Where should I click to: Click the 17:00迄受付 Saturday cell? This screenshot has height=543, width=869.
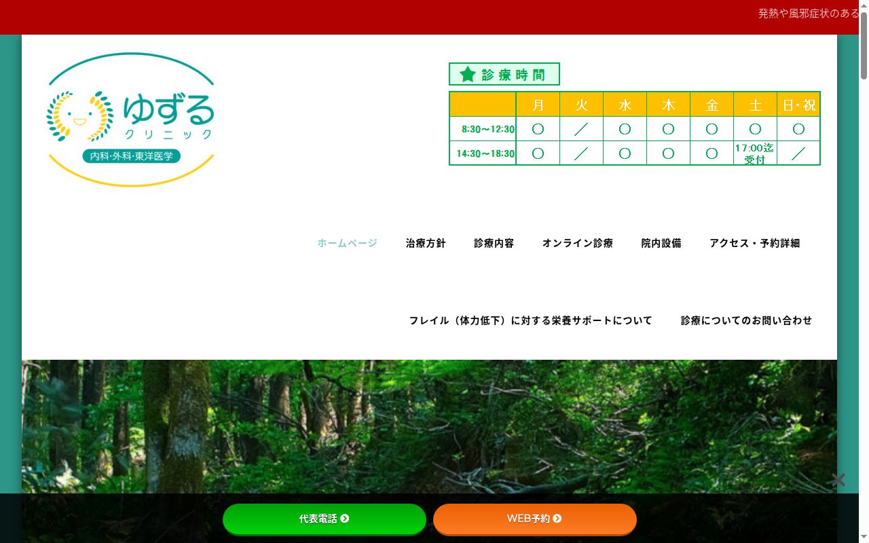click(x=755, y=153)
